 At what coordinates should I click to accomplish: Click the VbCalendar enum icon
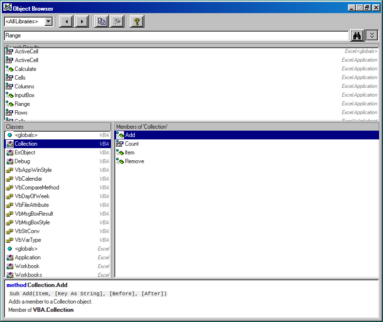(10, 179)
